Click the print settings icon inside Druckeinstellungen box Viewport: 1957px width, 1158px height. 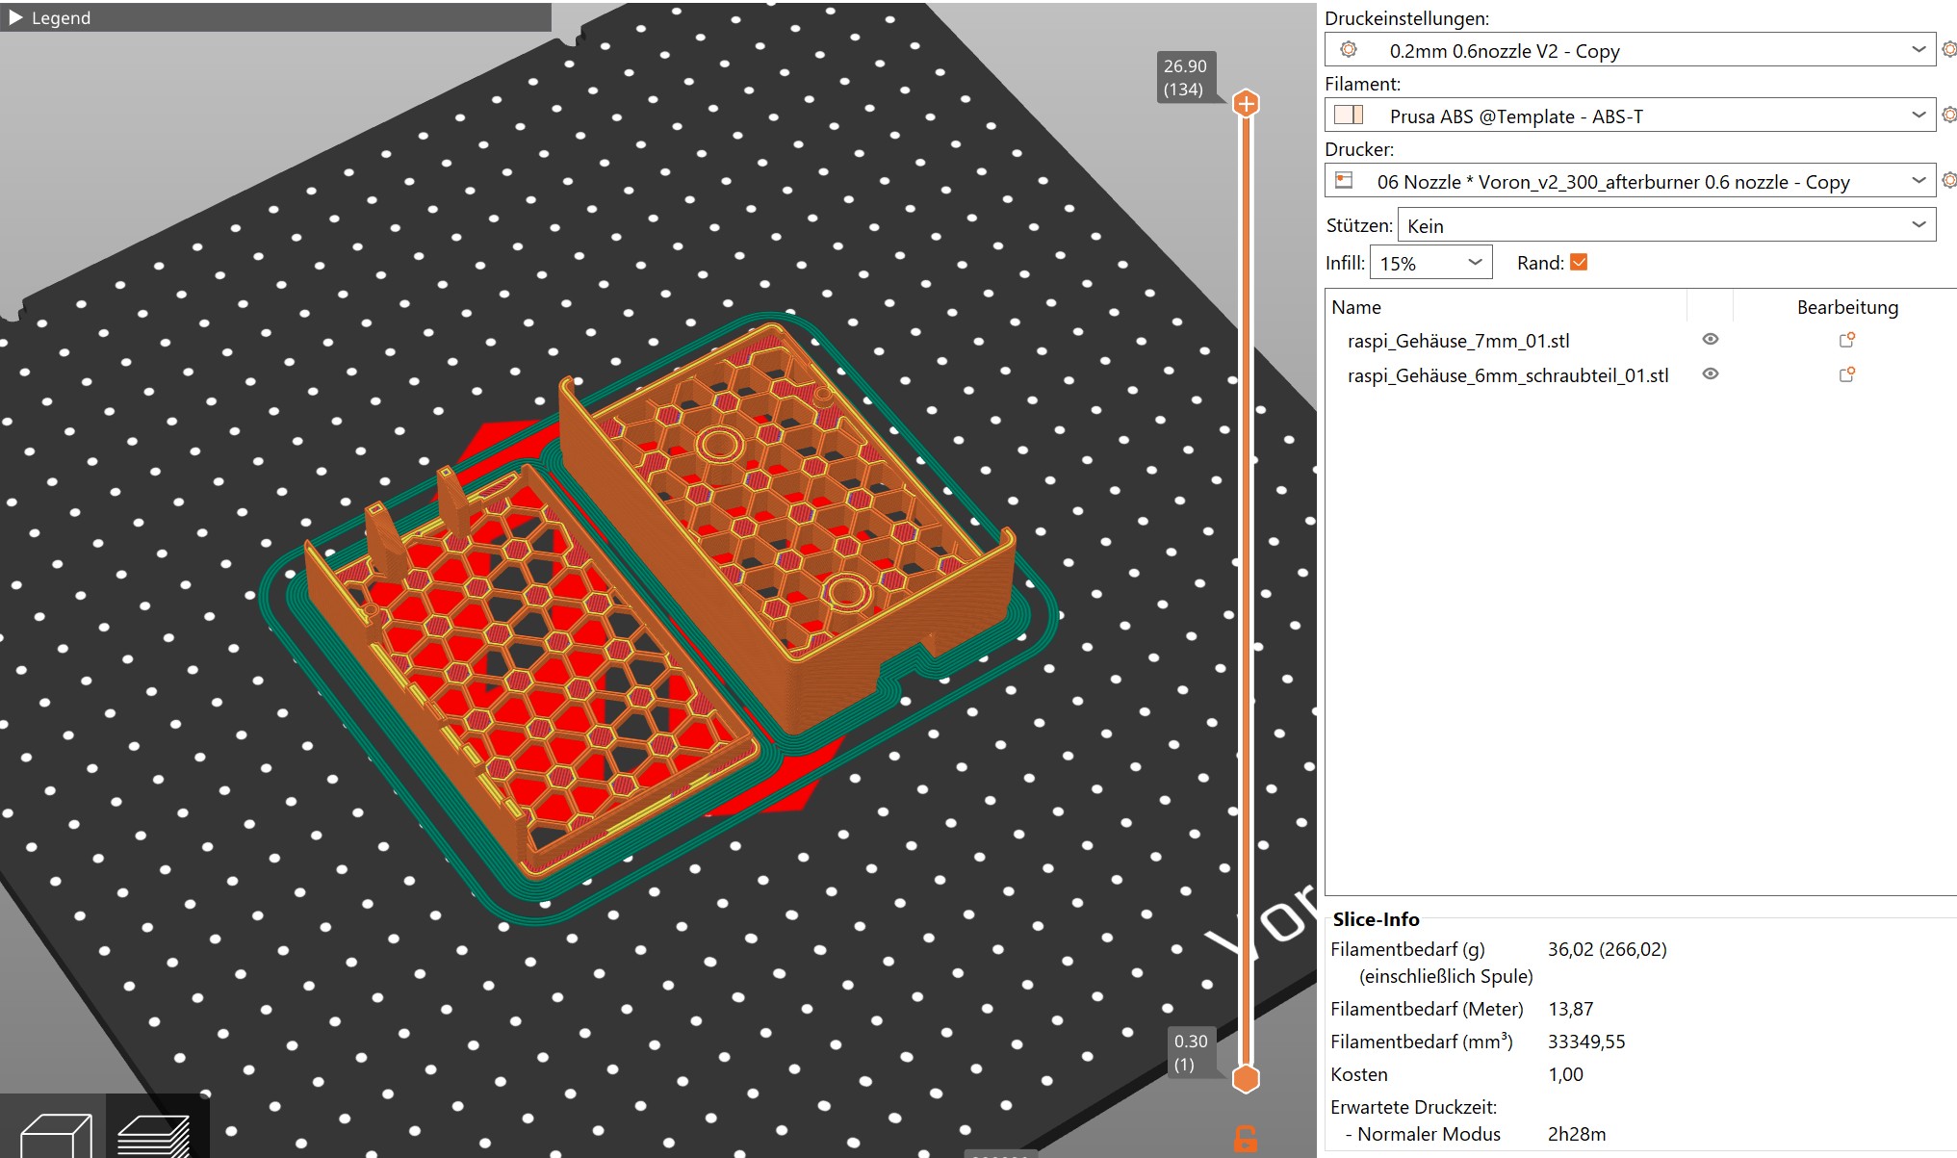point(1349,49)
